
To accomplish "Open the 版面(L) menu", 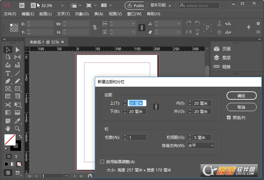I will (45, 14).
